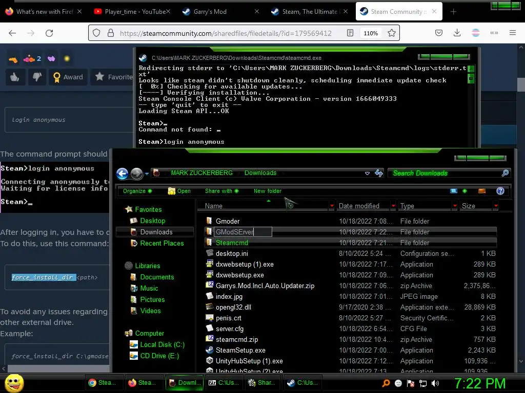The height and width of the screenshot is (393, 525).
Task: Click Downloads breadcrumb in address bar
Action: click(260, 173)
